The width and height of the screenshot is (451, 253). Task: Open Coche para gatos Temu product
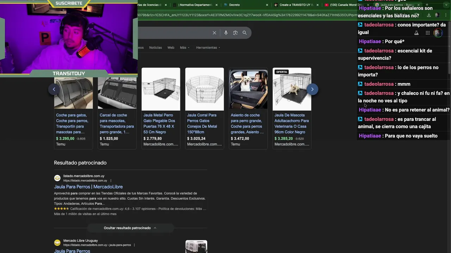click(x=72, y=123)
